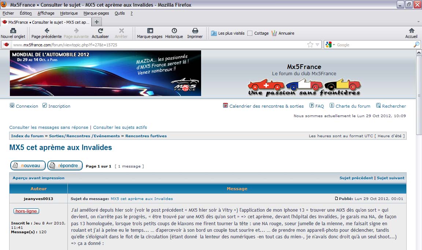
Task: Click the post icon beside Publié
Action: [x=336, y=199]
